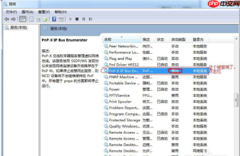Sort by the 启动类型 column header

180,39
